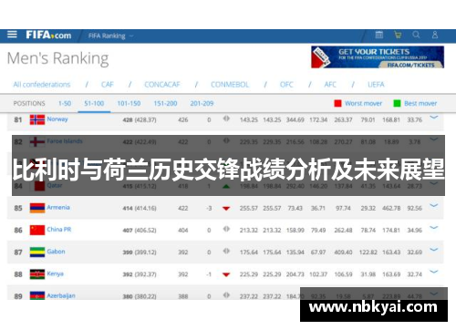Expand the China PR row chevron
Screen dimensions: 456x330
tap(434, 228)
